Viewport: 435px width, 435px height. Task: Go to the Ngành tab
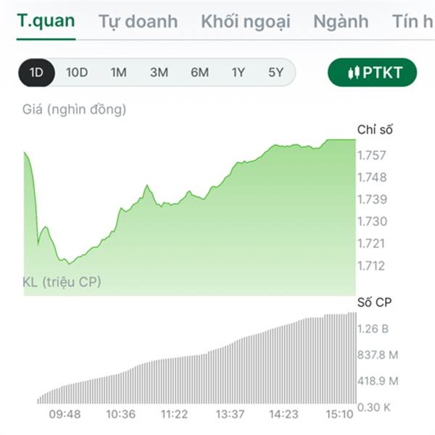pos(341,22)
